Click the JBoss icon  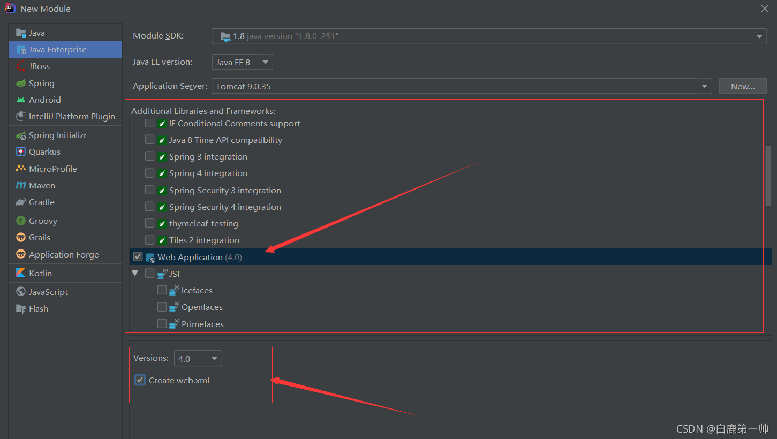21,66
